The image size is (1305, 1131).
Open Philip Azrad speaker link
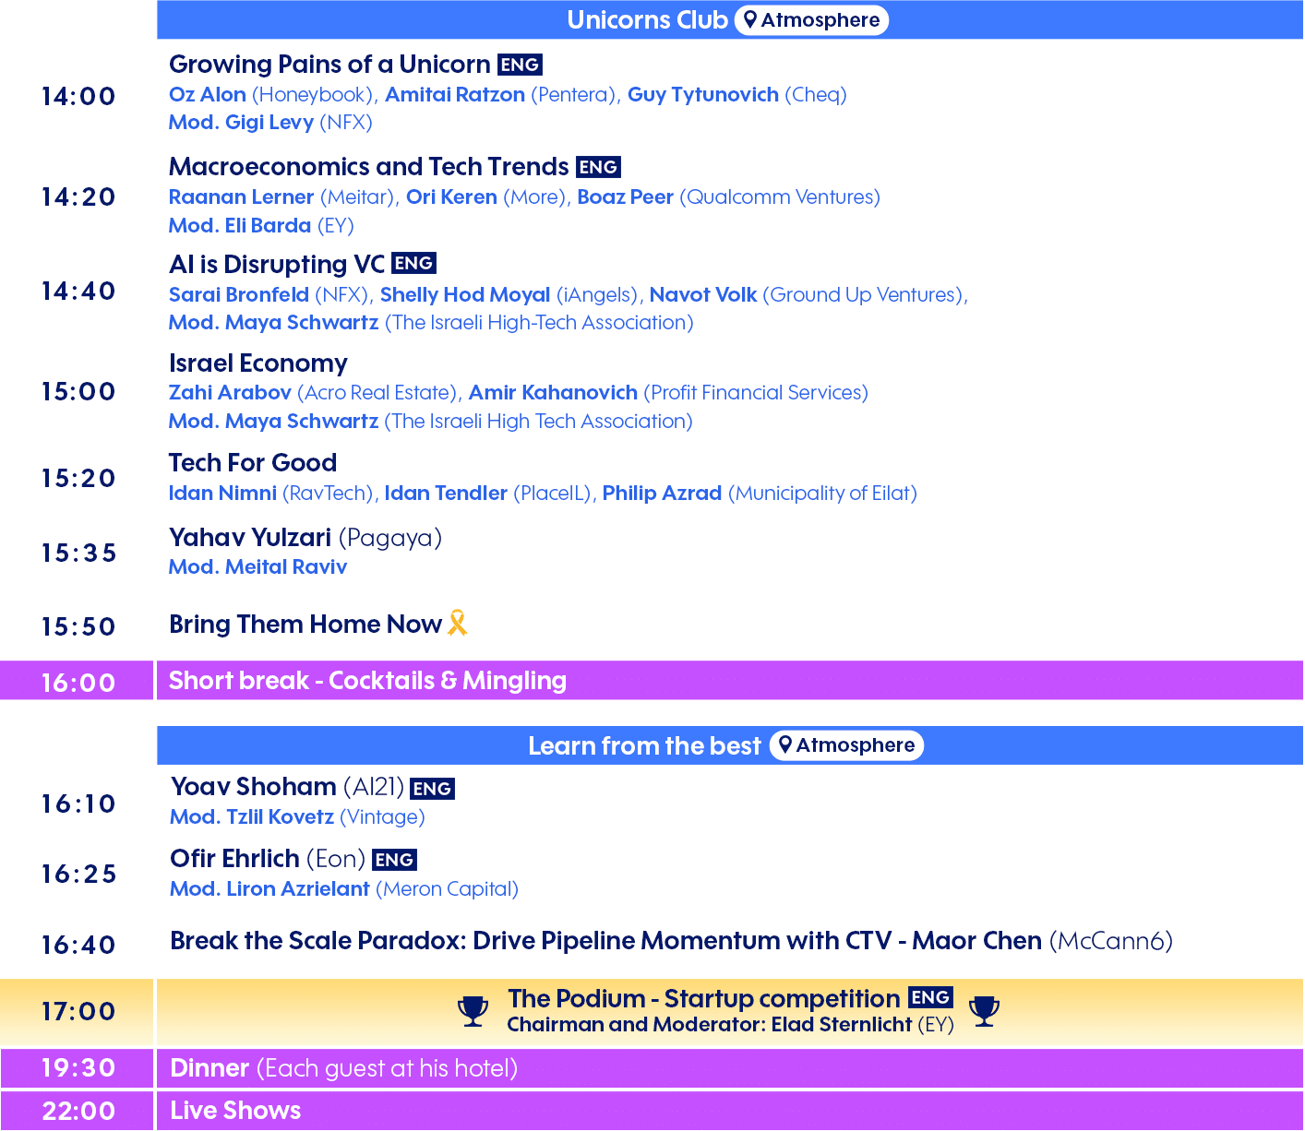point(662,493)
